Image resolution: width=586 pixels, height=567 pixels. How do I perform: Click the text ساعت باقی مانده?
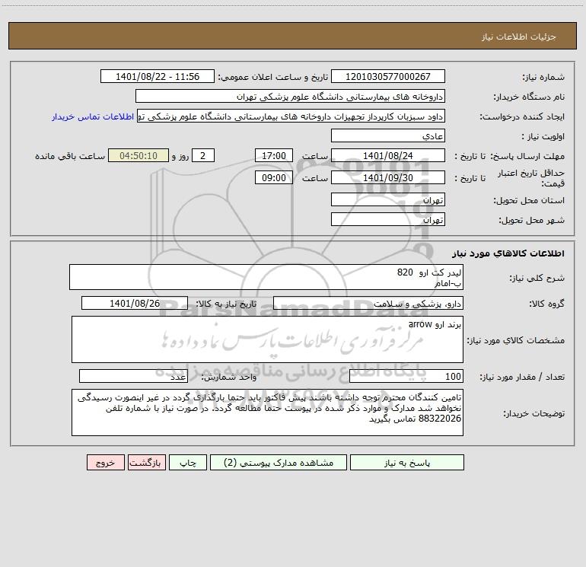pyautogui.click(x=70, y=156)
